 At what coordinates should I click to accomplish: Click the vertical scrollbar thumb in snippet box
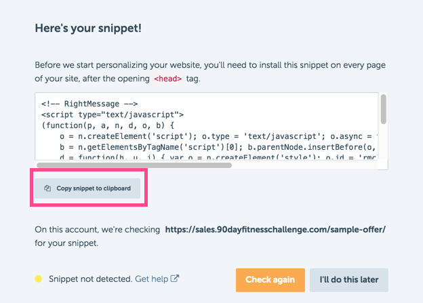click(x=384, y=109)
